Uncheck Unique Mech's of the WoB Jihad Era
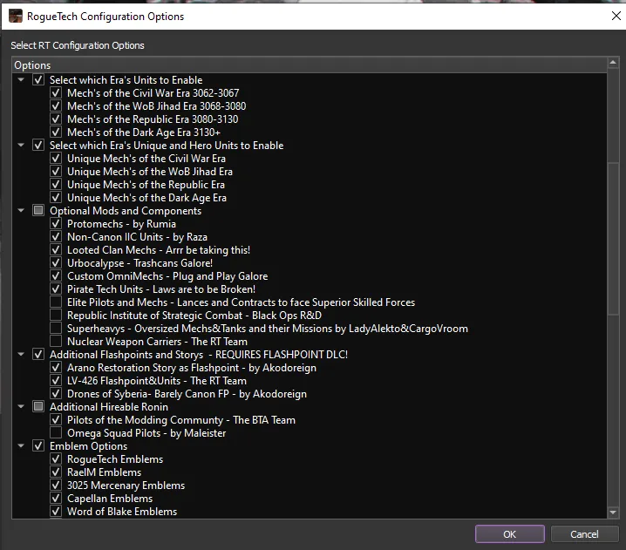 pyautogui.click(x=56, y=172)
